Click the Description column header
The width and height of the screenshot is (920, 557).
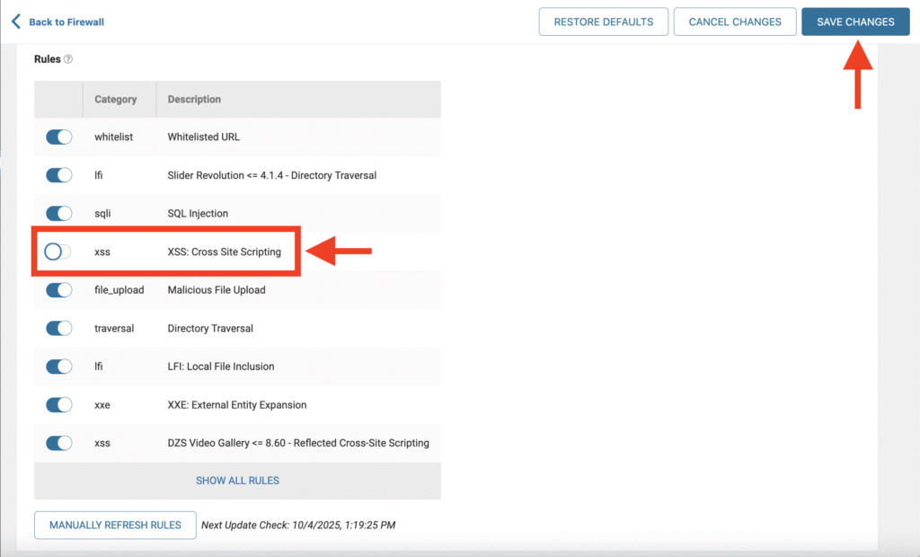(x=194, y=99)
